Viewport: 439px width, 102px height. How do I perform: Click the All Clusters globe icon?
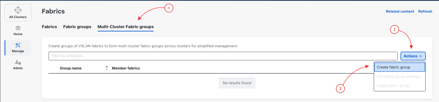(18, 10)
